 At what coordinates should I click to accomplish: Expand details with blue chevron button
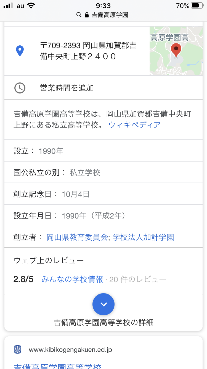point(104,304)
